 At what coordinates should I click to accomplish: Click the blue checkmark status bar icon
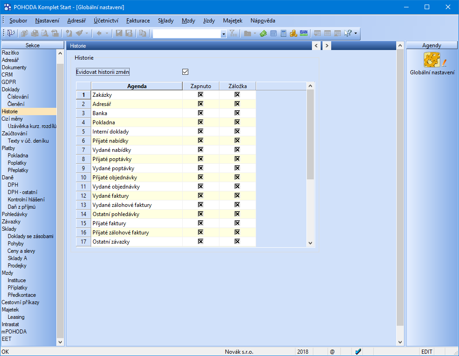[358, 351]
